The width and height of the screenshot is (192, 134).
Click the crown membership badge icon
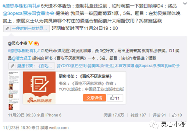(x=37, y=43)
